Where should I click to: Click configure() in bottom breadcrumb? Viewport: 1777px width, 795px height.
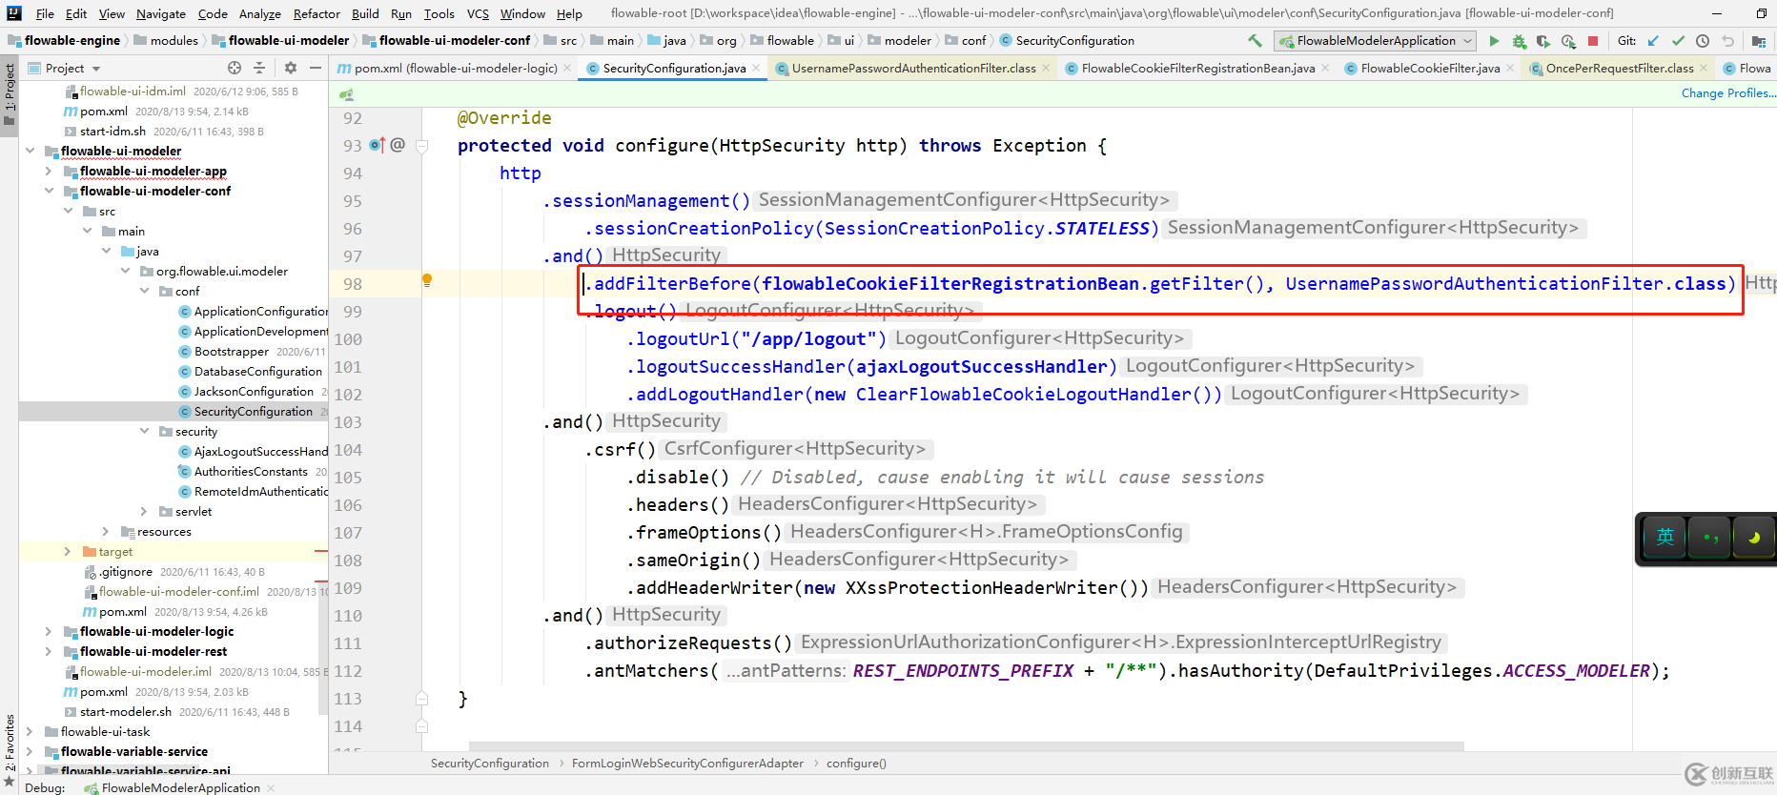[856, 763]
